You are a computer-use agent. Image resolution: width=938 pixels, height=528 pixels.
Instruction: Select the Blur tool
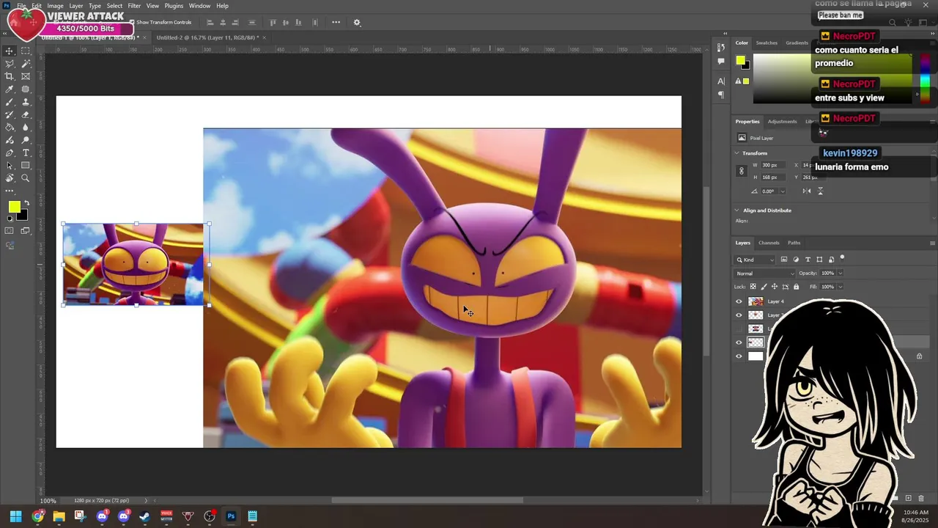point(26,128)
